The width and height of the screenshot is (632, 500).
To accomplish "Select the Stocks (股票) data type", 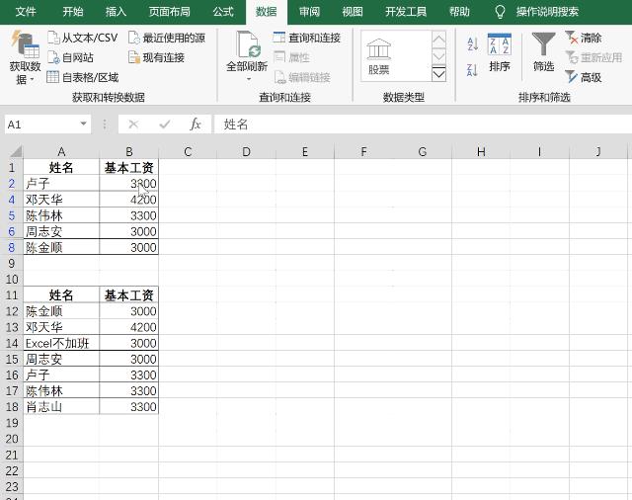I will (378, 56).
